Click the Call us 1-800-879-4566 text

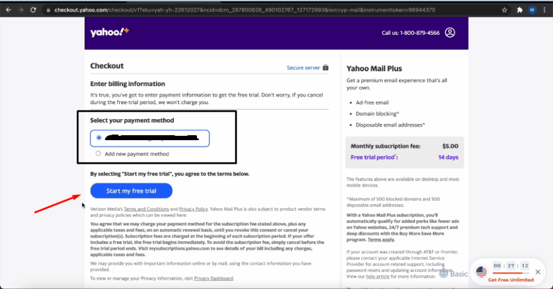(411, 33)
